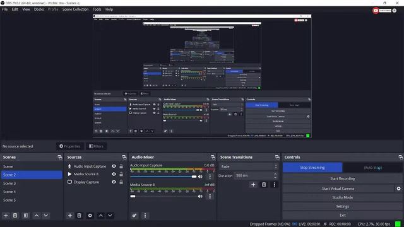The height and width of the screenshot is (227, 404).
Task: Click the preview canvas thumbnail
Action: 202,76
